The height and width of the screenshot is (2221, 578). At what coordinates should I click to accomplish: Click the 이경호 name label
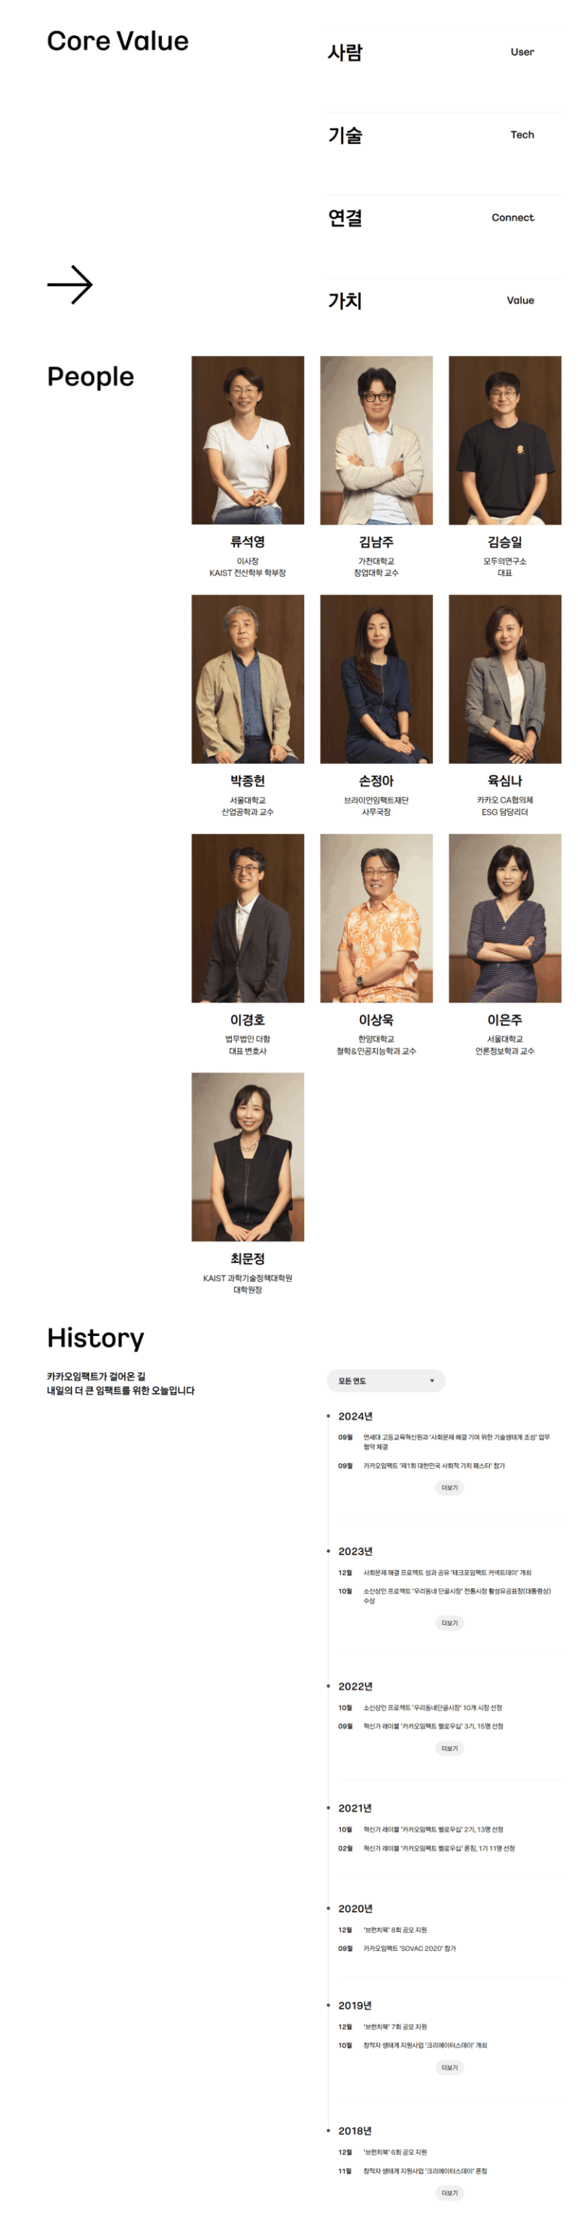pyautogui.click(x=248, y=1020)
